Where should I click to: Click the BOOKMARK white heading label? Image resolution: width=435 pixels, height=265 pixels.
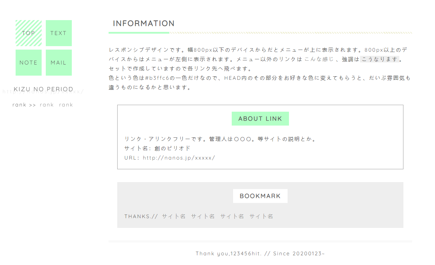coord(260,196)
